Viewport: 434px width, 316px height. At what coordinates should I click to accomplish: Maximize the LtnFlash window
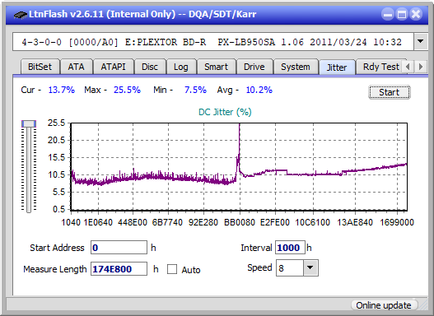coord(402,14)
